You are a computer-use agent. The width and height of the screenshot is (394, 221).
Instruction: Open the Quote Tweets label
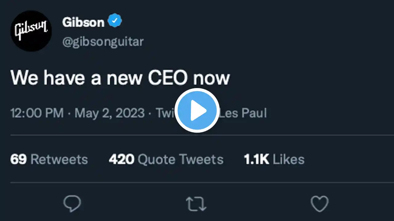coord(180,159)
